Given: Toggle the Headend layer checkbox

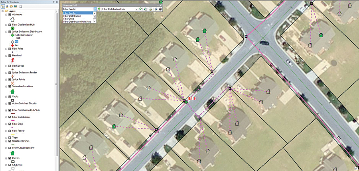Looking at the screenshot, I should pos(10,55).
